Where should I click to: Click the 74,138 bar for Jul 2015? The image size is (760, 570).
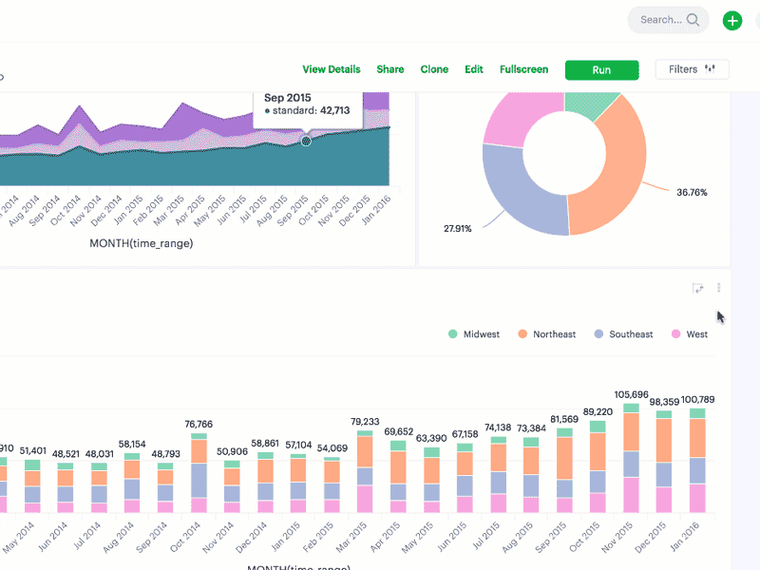pyautogui.click(x=498, y=474)
